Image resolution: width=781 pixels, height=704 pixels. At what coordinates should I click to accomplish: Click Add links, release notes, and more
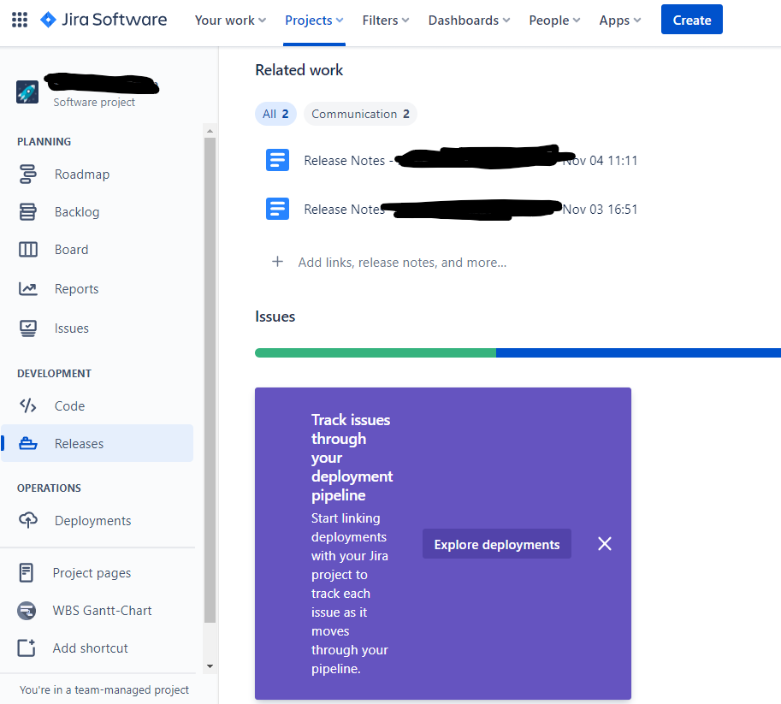[402, 262]
